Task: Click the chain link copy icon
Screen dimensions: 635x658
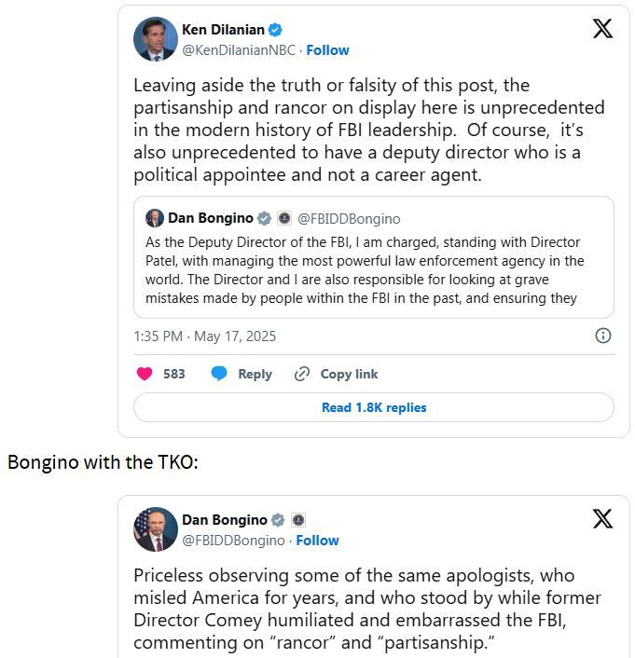Action: coord(301,374)
